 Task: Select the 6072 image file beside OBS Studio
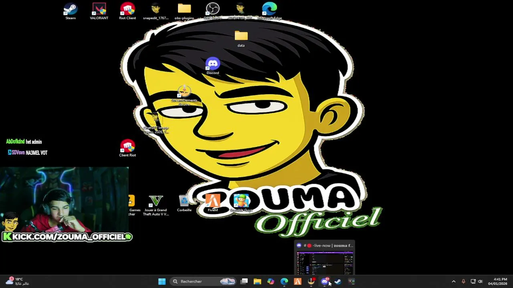[x=241, y=11]
